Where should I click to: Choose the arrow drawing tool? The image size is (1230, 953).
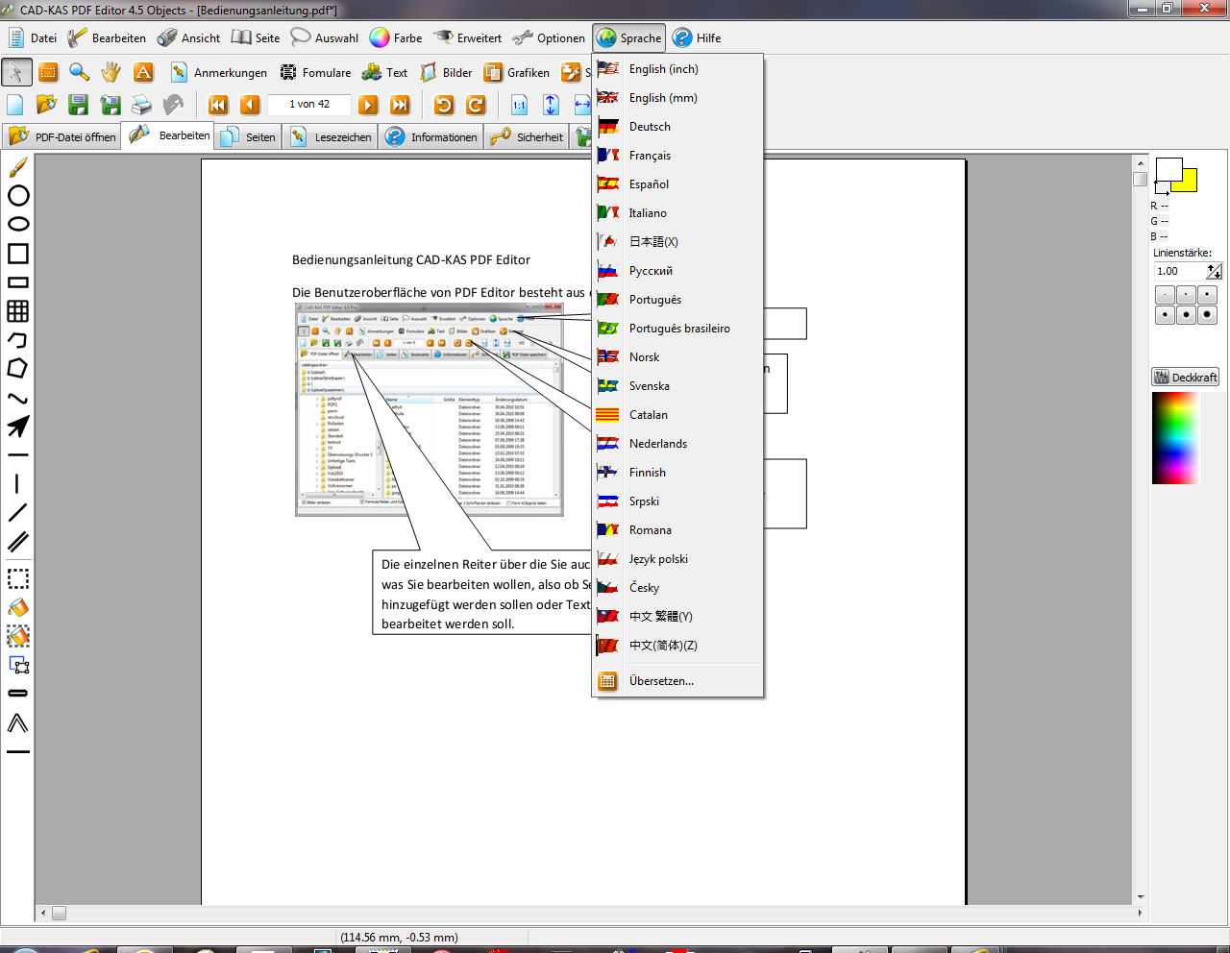click(18, 427)
